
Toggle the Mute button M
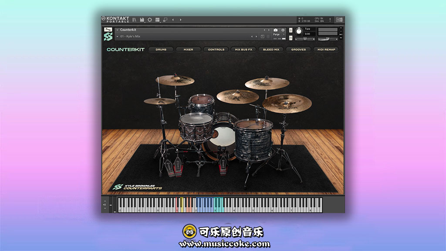click(x=291, y=38)
